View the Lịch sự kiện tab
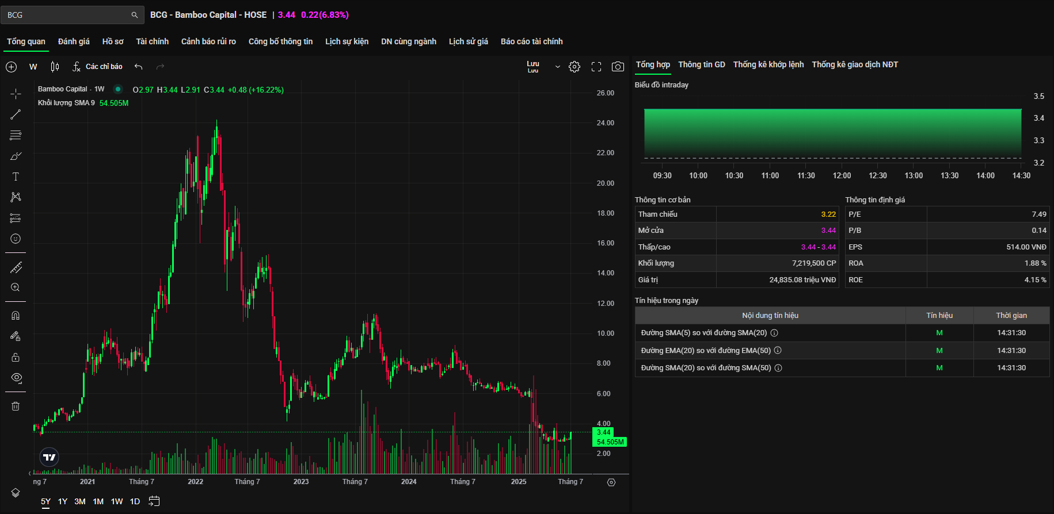The width and height of the screenshot is (1054, 514). point(347,41)
